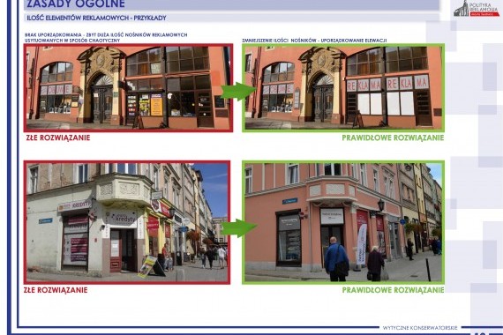The height and width of the screenshot is (335, 503).
Task: Click the upper green arrow between photos
Action: (238, 92)
